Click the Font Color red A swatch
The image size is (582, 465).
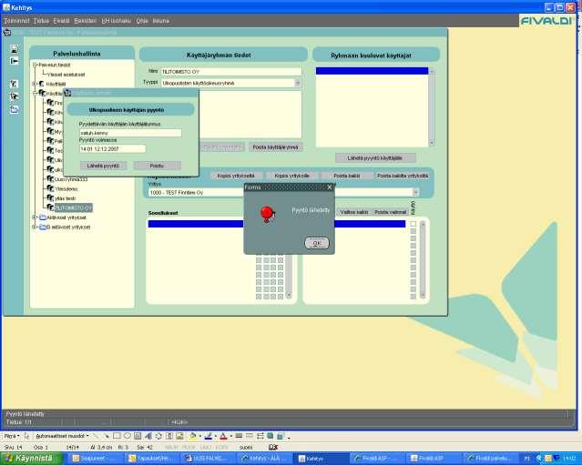pyautogui.click(x=223, y=436)
